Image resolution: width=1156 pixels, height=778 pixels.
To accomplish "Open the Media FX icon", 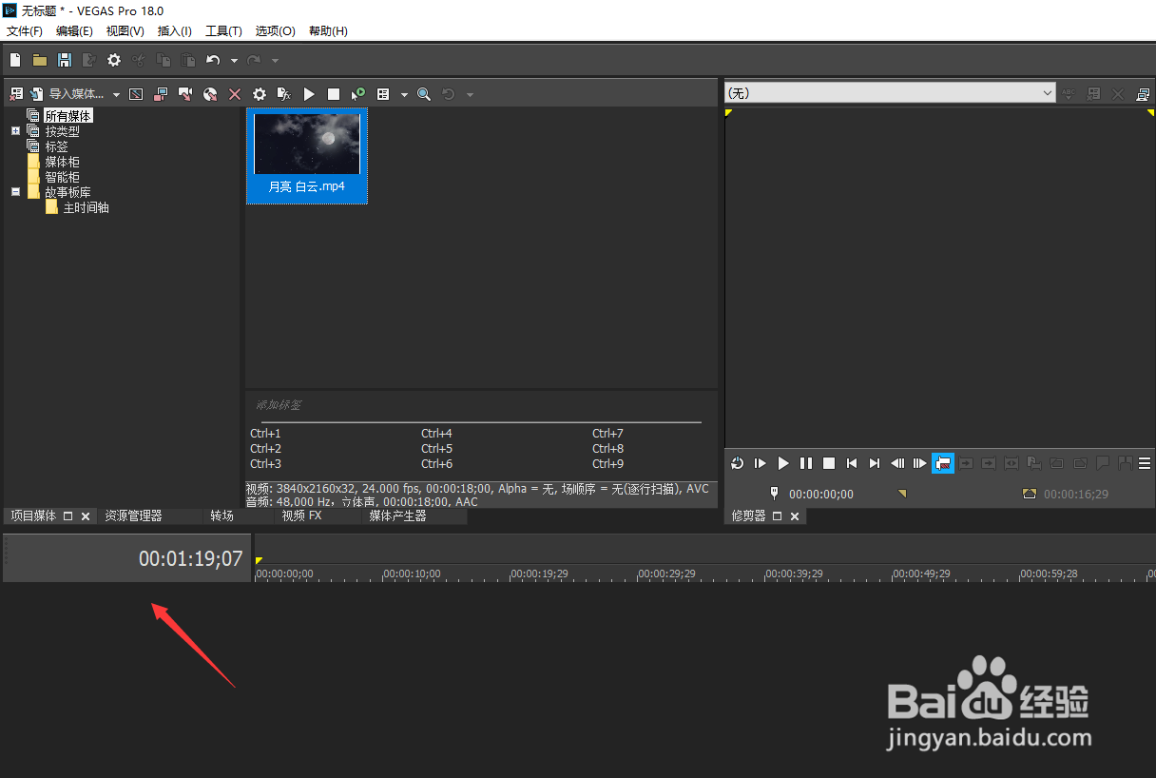I will [283, 94].
